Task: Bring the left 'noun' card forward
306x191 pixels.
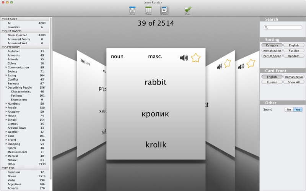Action: click(x=92, y=103)
